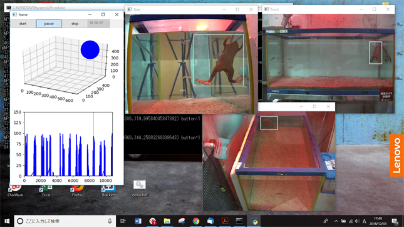Open Adobe Acrobat from taskbar
This screenshot has height=227, width=404.
click(225, 221)
